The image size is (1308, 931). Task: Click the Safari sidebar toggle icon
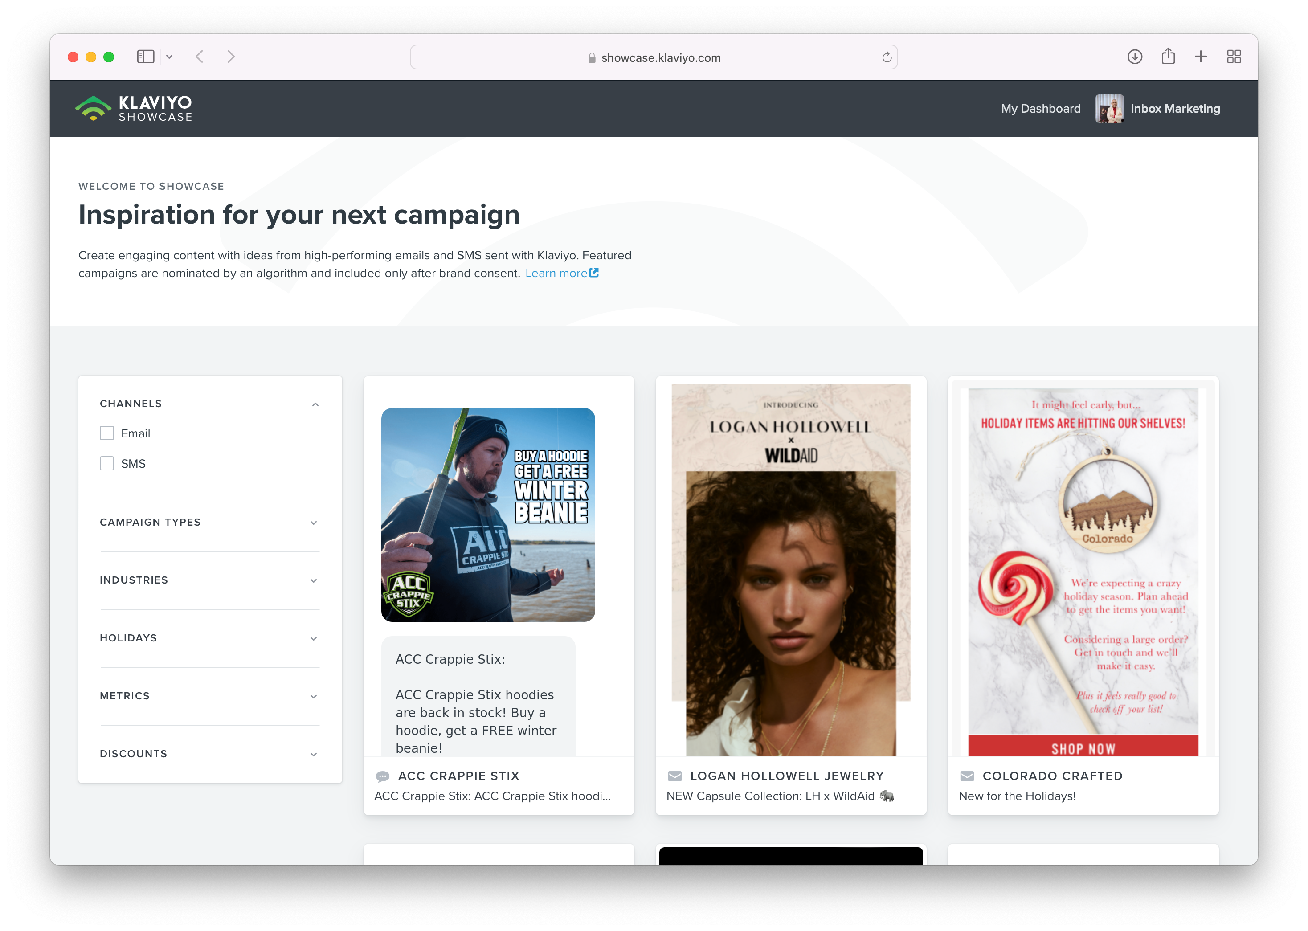tap(146, 57)
